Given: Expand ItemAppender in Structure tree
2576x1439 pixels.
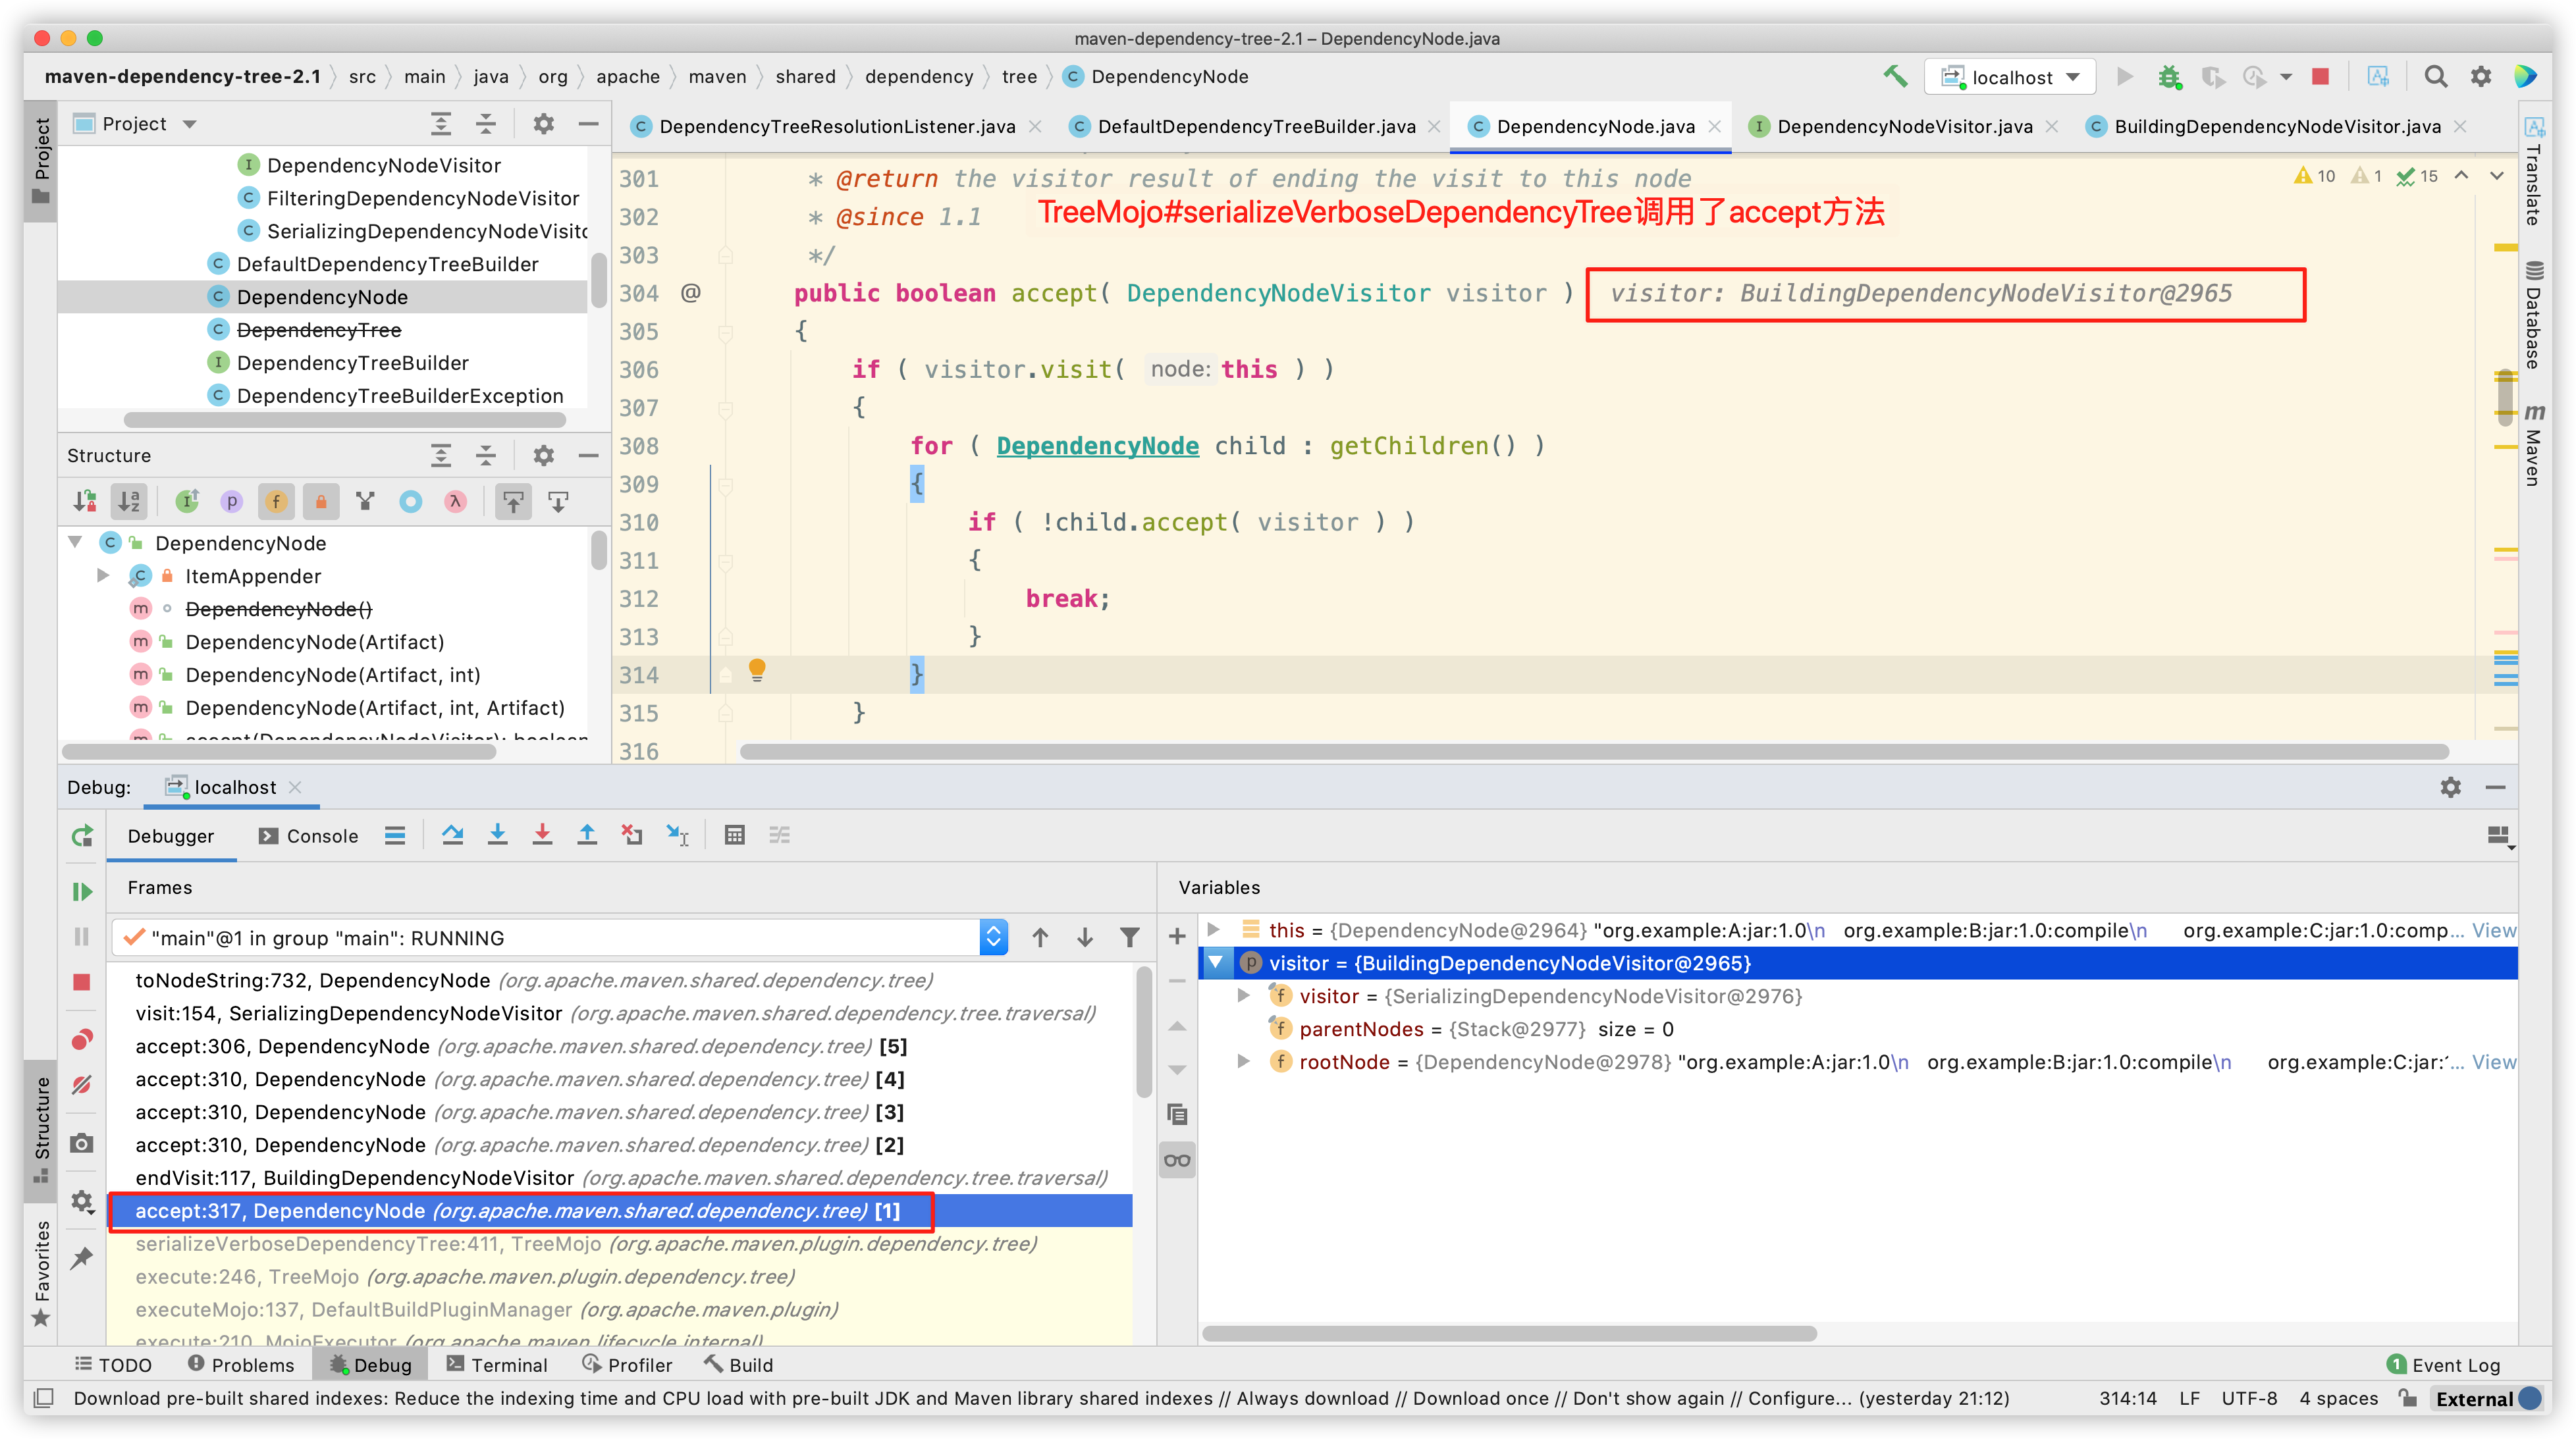Looking at the screenshot, I should coord(102,575).
